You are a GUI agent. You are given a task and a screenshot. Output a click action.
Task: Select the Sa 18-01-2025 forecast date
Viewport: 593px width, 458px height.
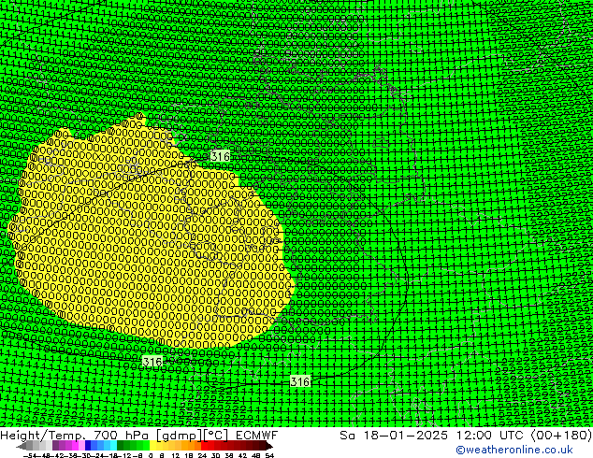click(394, 436)
